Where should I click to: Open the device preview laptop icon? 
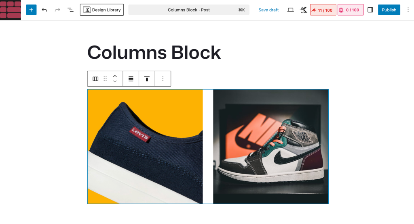point(290,10)
